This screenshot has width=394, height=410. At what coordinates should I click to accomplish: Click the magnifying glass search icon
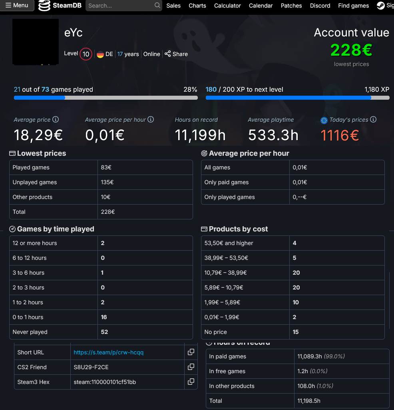pos(157,6)
